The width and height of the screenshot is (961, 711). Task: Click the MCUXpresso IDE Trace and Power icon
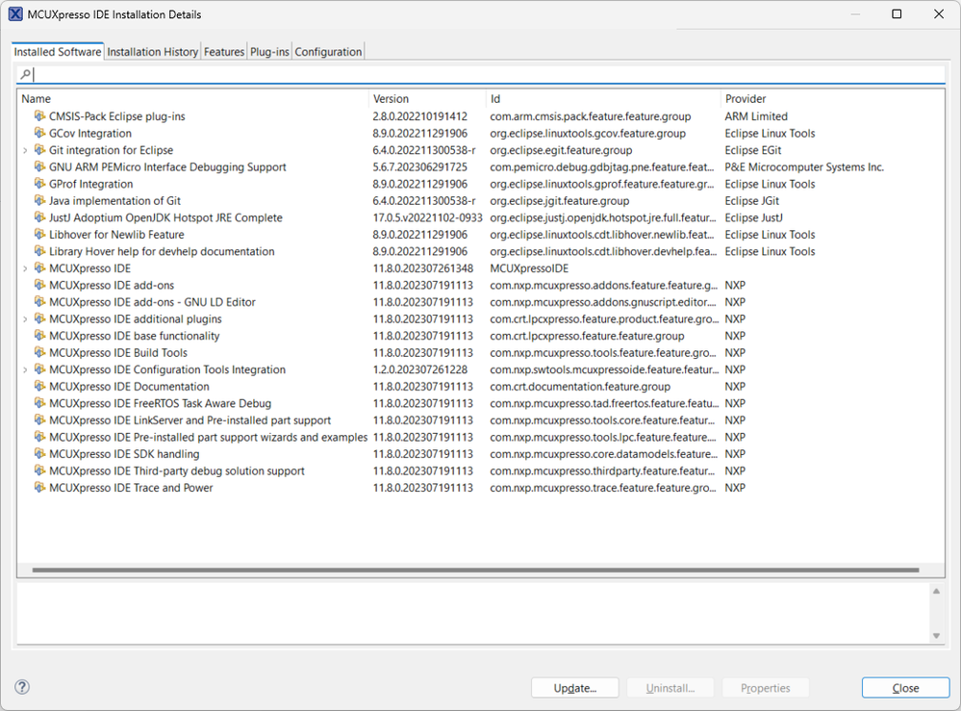point(39,487)
